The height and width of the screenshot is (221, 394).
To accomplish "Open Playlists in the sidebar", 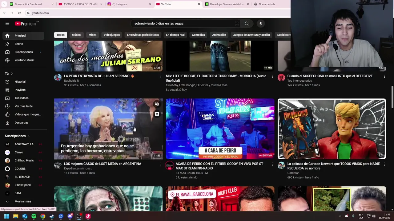I will [23, 90].
